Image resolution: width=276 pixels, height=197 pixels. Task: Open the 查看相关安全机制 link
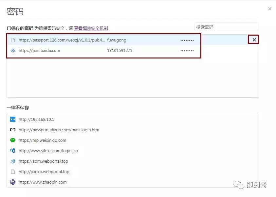coord(91,28)
